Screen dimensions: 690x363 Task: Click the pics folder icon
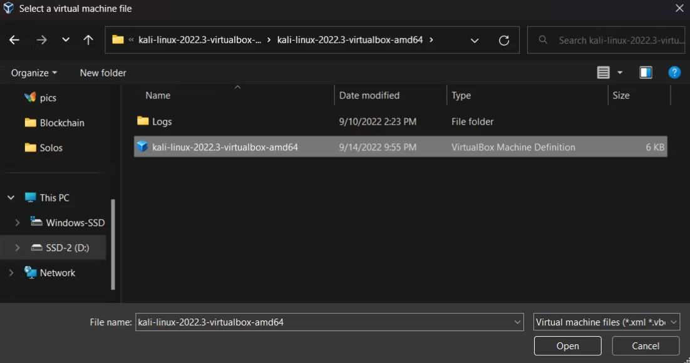30,97
